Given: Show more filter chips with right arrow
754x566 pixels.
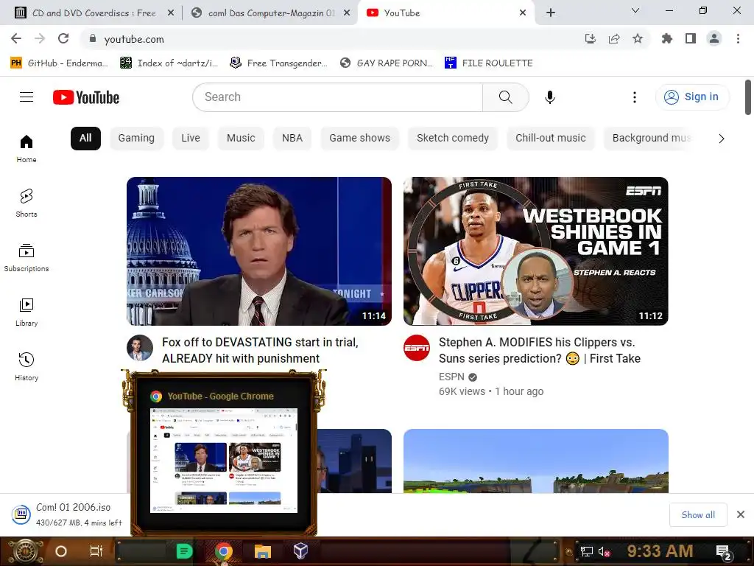Looking at the screenshot, I should click(722, 139).
